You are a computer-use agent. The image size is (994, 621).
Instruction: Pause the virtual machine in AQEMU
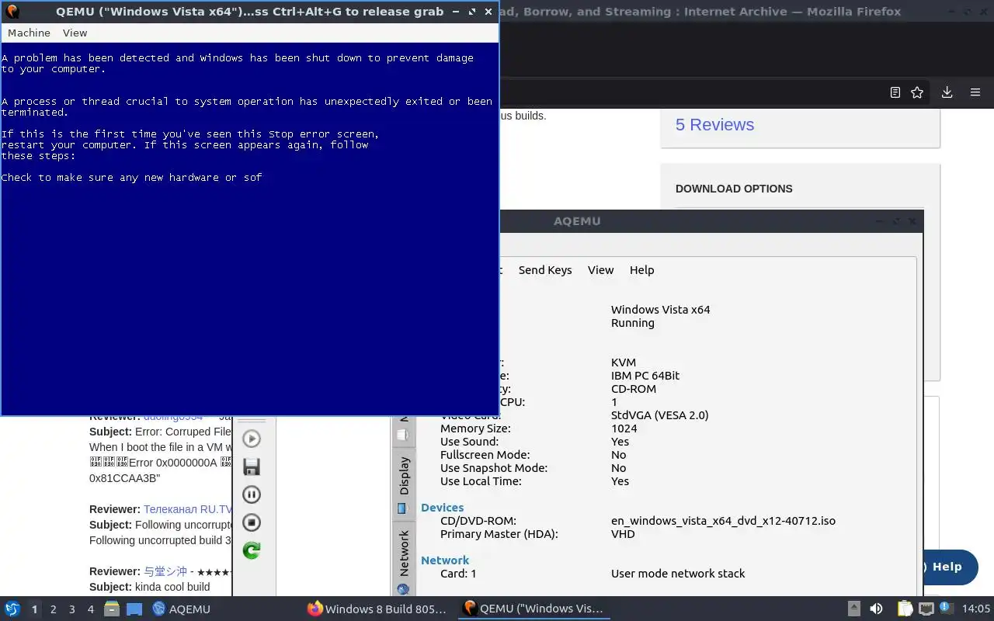252,494
